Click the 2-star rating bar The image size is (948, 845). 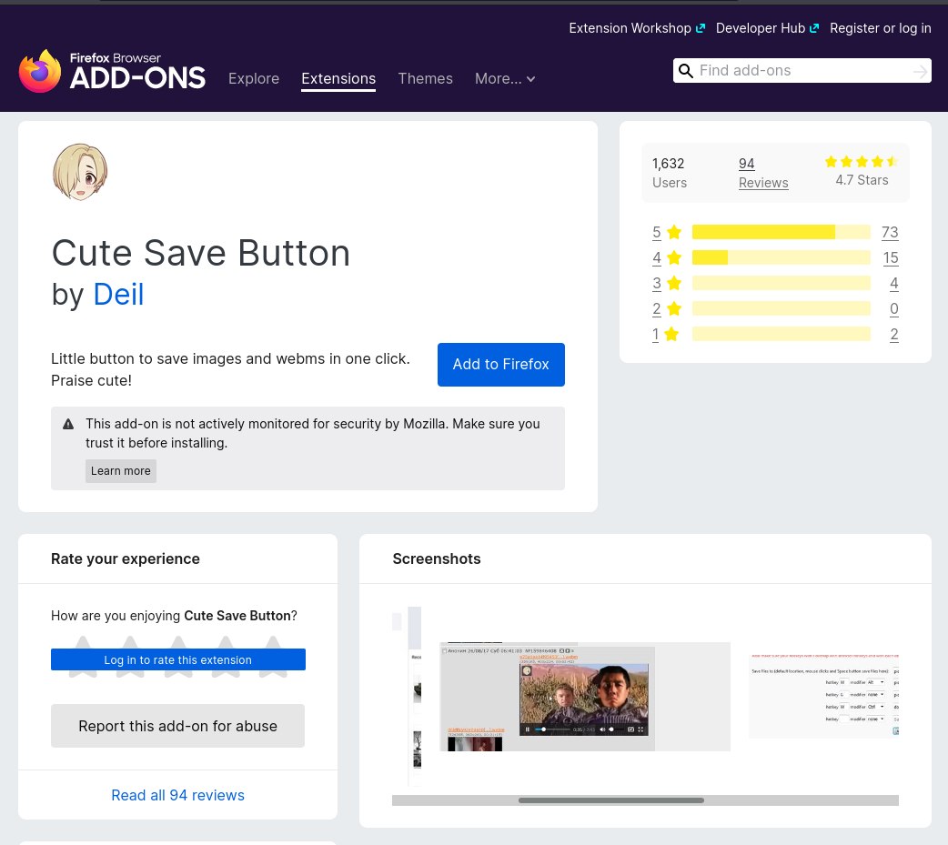pyautogui.click(x=782, y=309)
